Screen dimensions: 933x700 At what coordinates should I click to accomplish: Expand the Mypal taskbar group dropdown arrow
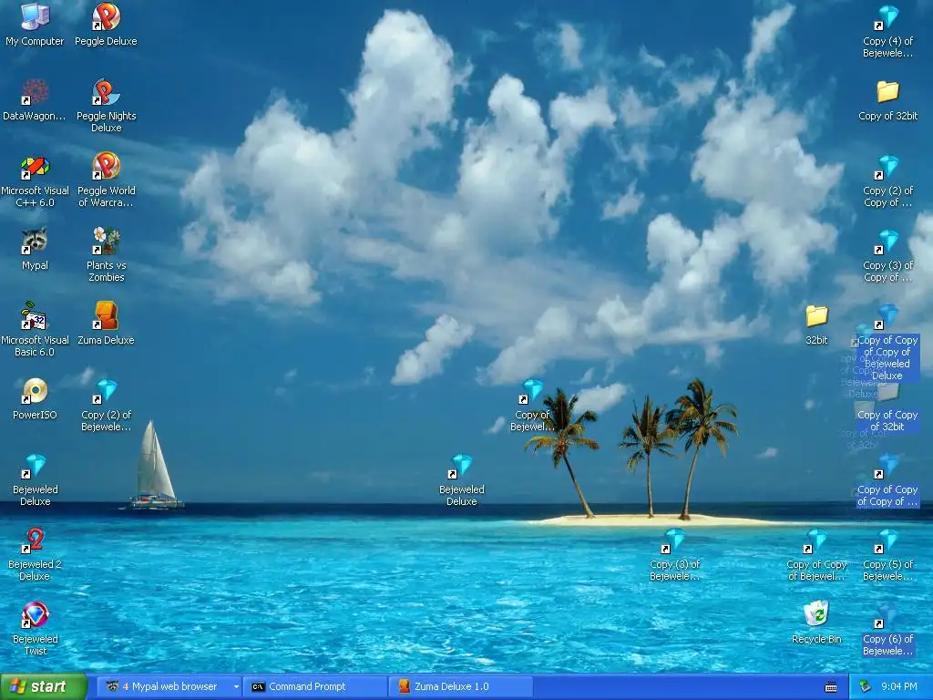coord(236,686)
